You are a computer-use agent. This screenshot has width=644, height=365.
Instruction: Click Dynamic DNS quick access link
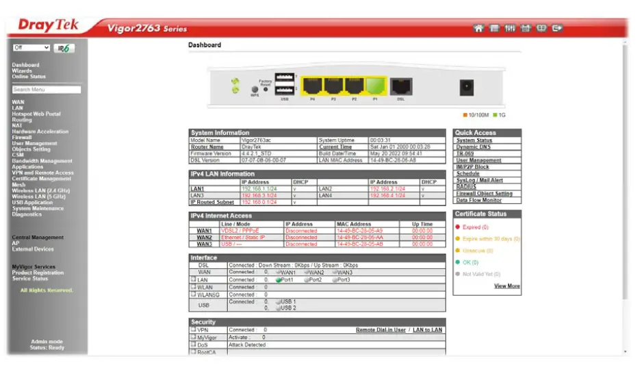click(x=473, y=147)
